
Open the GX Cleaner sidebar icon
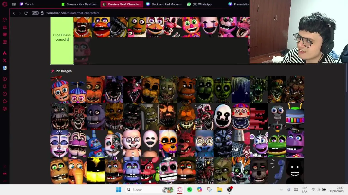point(5,27)
